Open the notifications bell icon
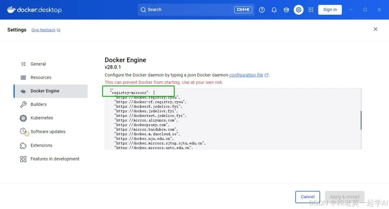The image size is (389, 209). coord(274,10)
